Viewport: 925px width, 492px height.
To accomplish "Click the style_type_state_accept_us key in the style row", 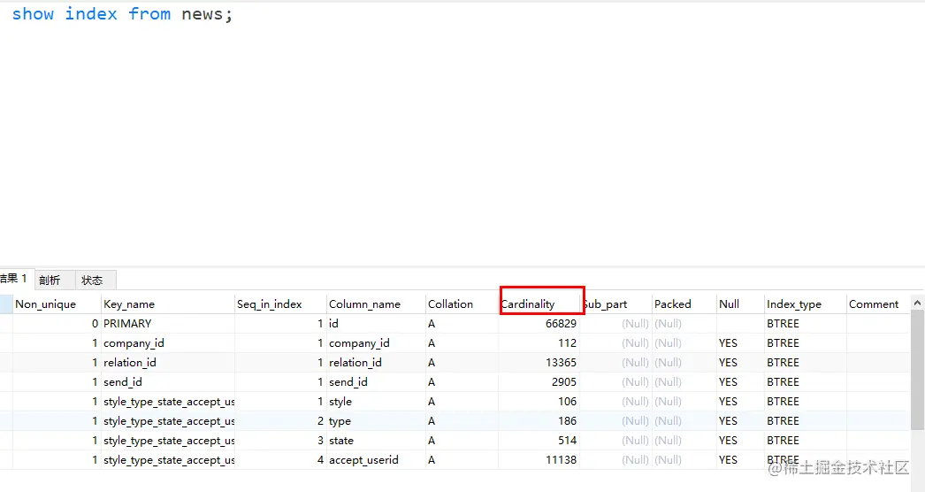I will [x=167, y=402].
